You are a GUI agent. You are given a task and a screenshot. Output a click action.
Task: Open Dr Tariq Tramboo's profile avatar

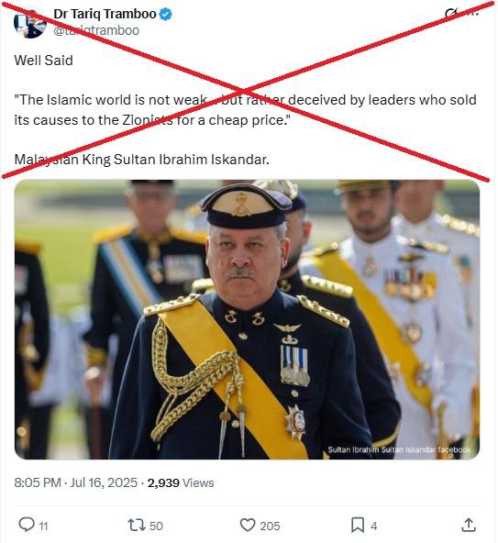pyautogui.click(x=29, y=23)
